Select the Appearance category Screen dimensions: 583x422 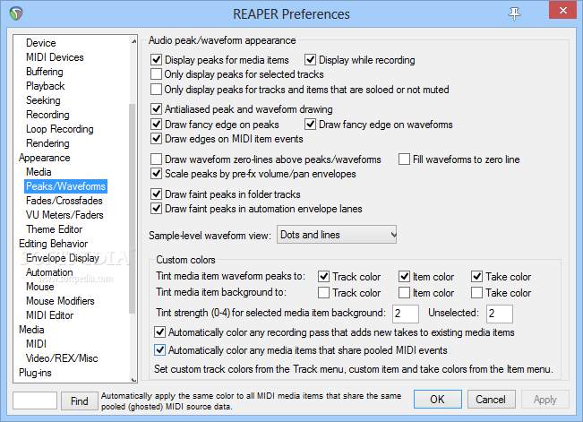(44, 158)
